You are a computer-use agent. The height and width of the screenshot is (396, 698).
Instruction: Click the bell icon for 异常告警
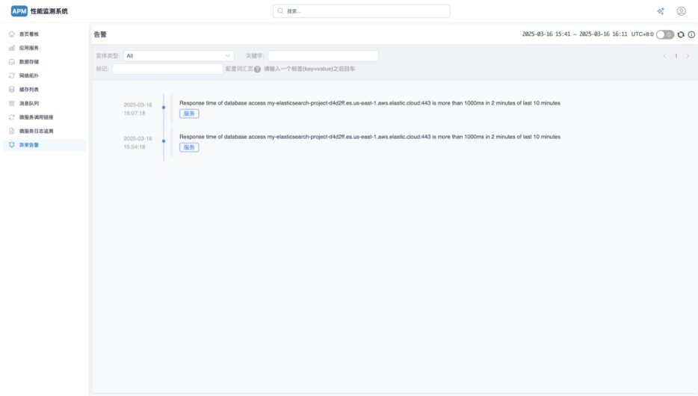[12, 145]
